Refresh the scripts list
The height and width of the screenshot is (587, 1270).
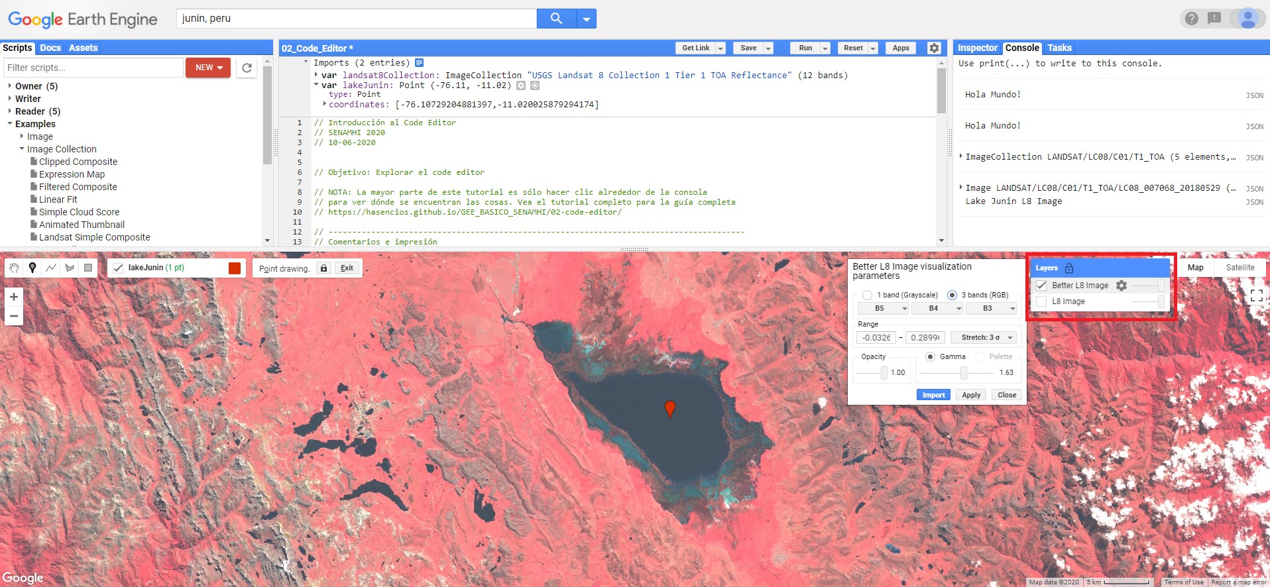tap(247, 68)
